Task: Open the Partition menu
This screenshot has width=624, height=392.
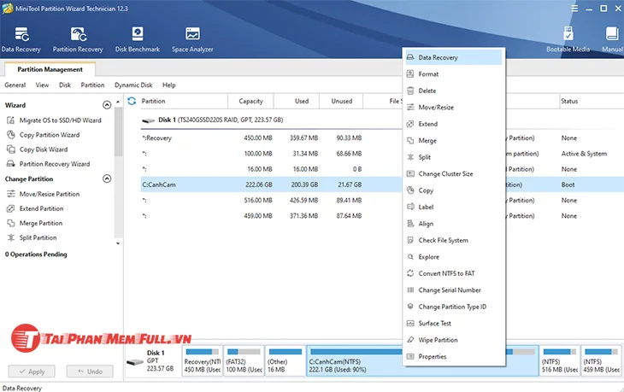Action: pos(92,85)
